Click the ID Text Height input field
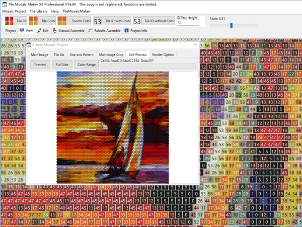The width and height of the screenshot is (302, 227). click(x=188, y=23)
